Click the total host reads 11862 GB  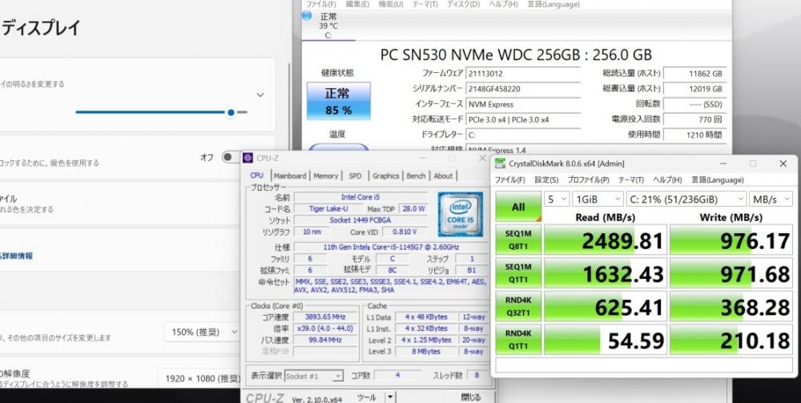(694, 73)
